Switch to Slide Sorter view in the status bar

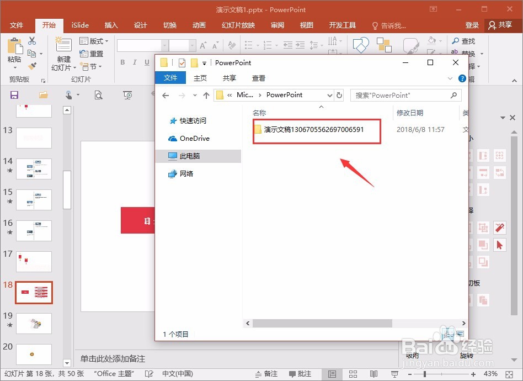tap(353, 374)
